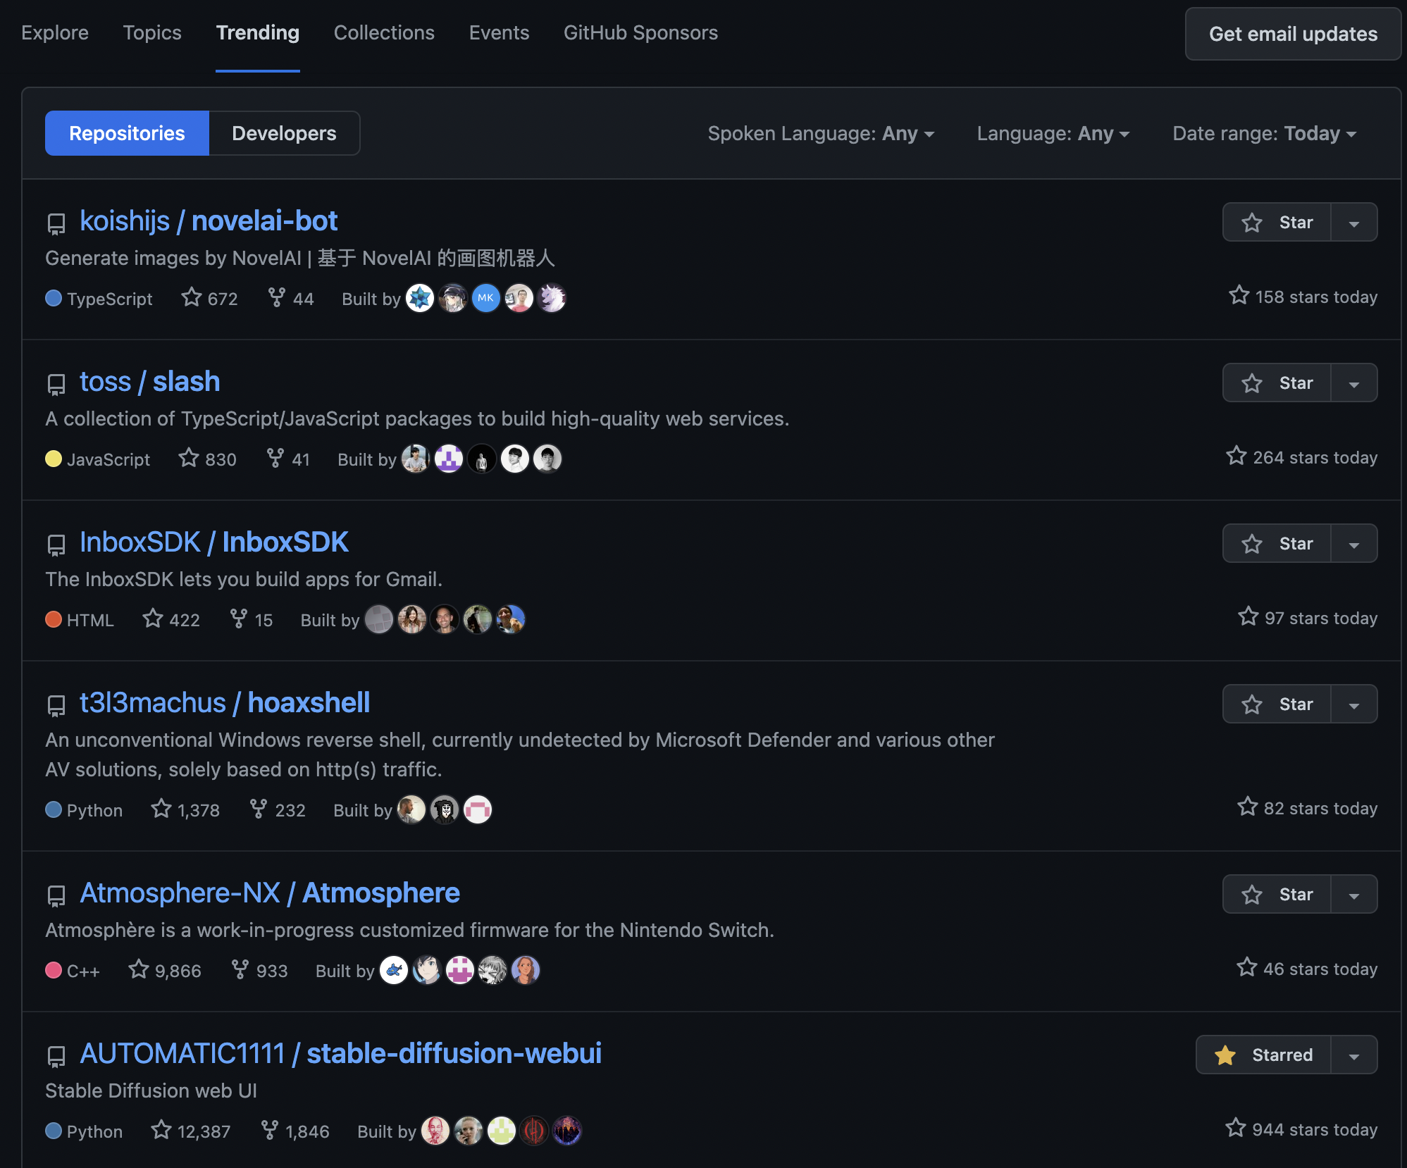Open forks count 933 for Atmosphere

259,970
